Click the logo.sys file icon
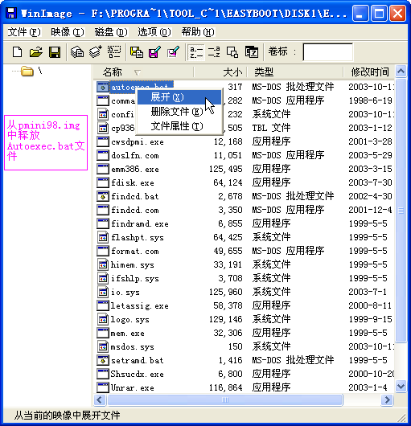 click(102, 320)
